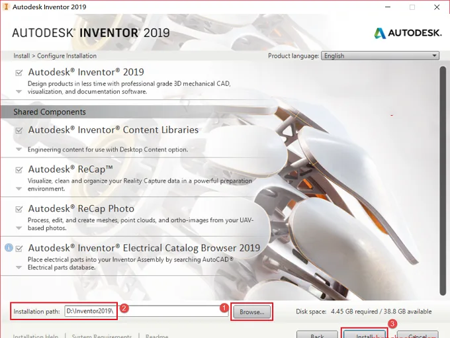Expand the Content Libraries options arrow

[19, 149]
